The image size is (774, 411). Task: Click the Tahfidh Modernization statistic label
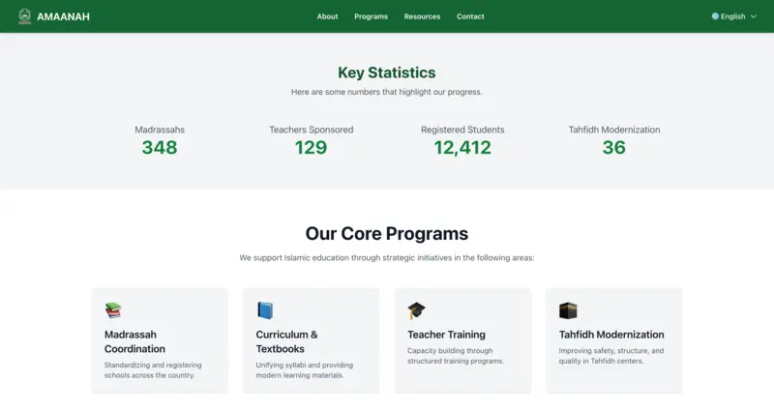pyautogui.click(x=614, y=130)
